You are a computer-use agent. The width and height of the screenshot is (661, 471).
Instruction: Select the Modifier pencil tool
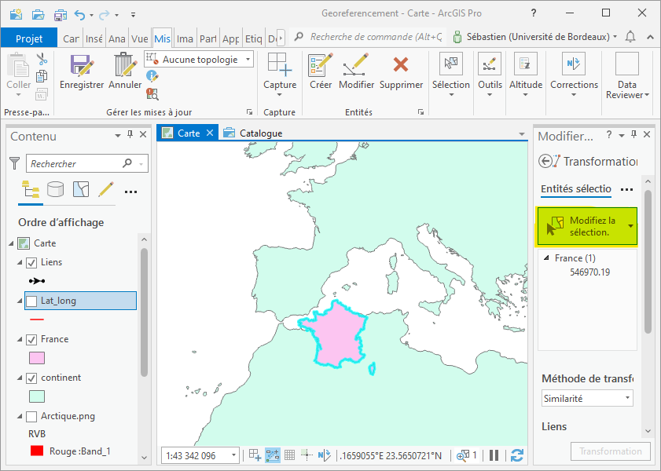[356, 66]
